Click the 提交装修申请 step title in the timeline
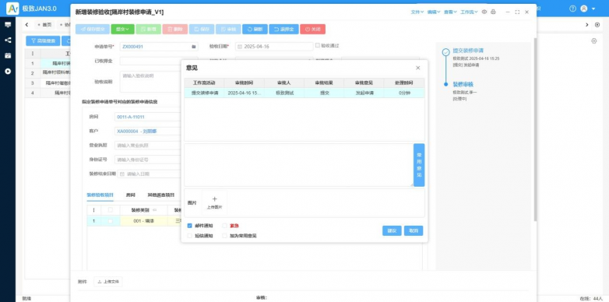 coord(468,51)
